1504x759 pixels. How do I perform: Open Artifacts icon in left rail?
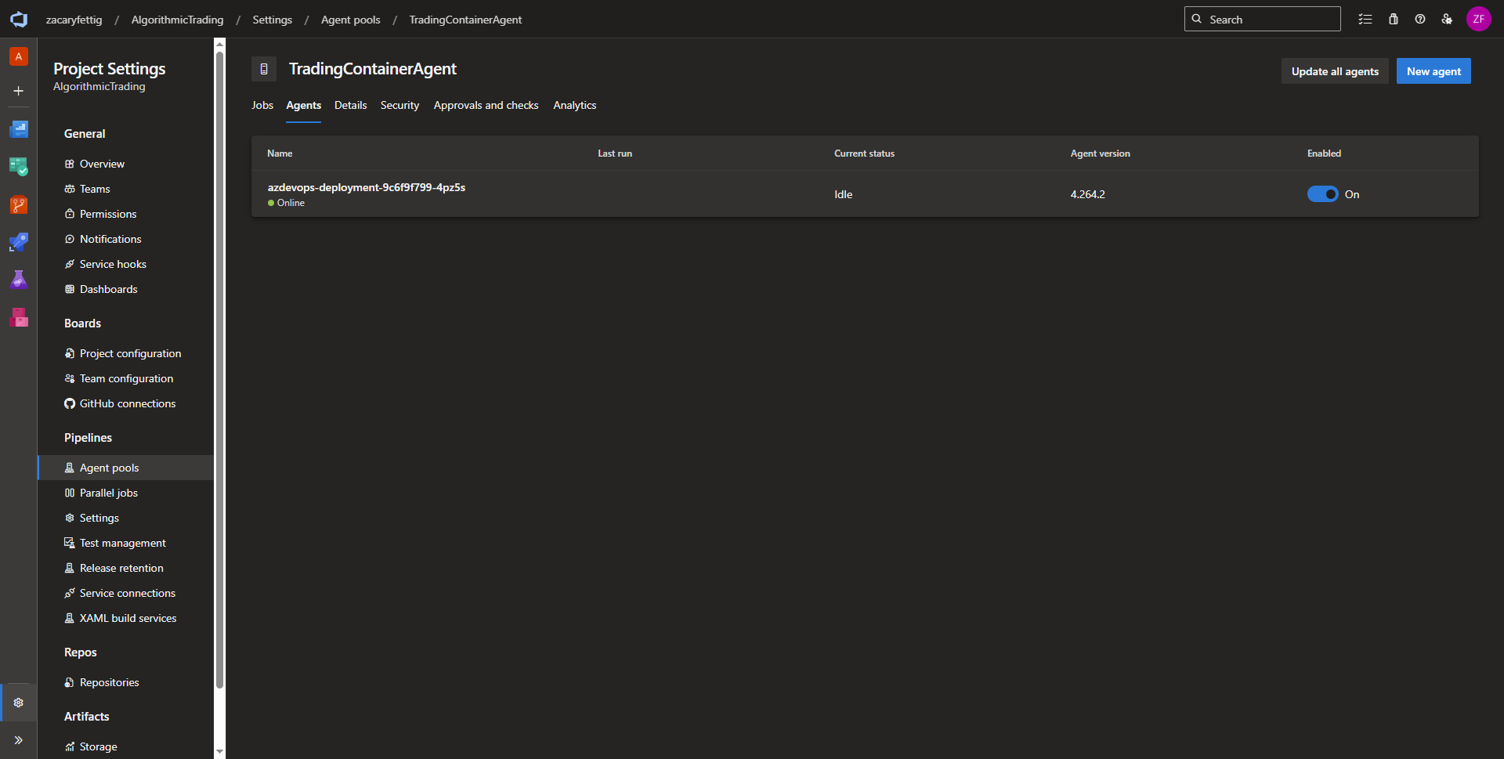coord(19,318)
